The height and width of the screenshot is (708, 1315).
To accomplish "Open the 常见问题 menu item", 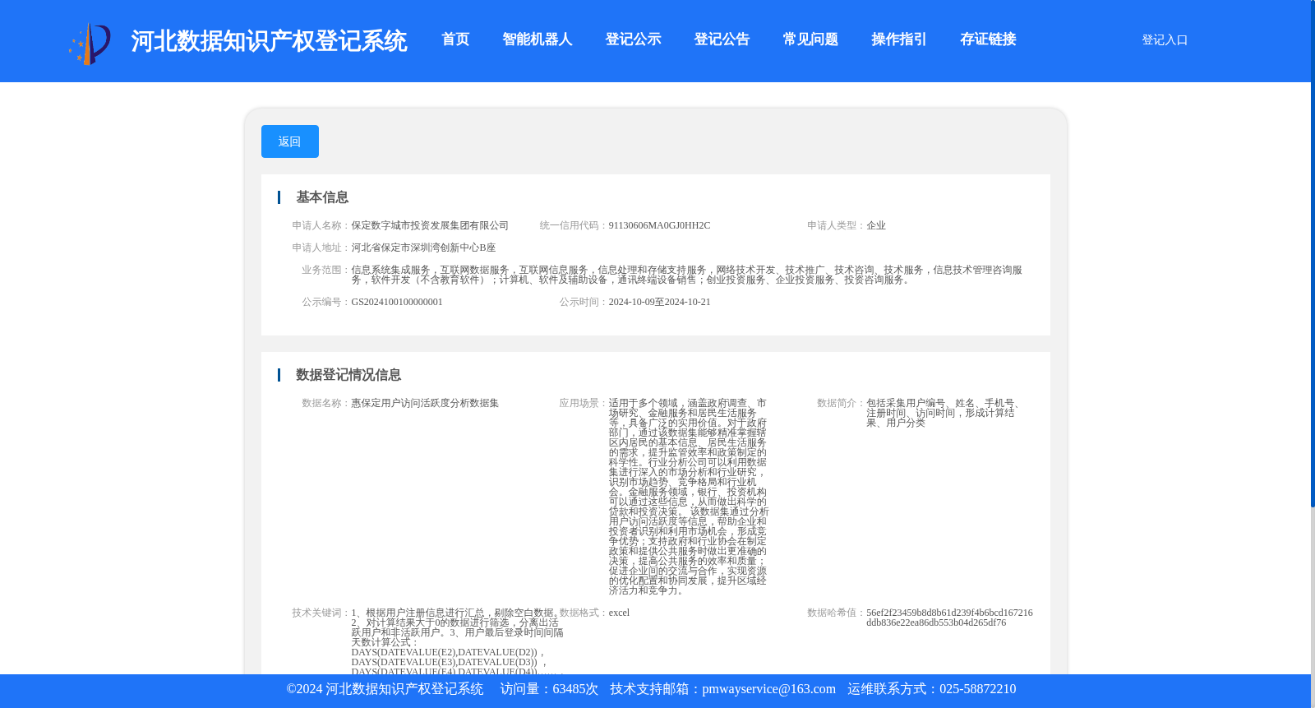I will (x=810, y=39).
